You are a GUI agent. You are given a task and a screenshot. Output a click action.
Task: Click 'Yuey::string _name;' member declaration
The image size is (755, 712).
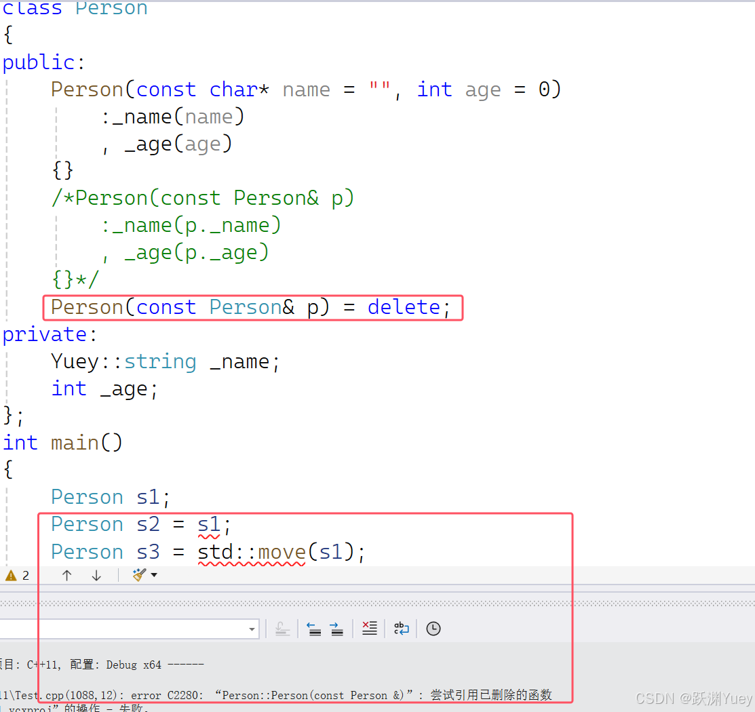click(x=165, y=362)
